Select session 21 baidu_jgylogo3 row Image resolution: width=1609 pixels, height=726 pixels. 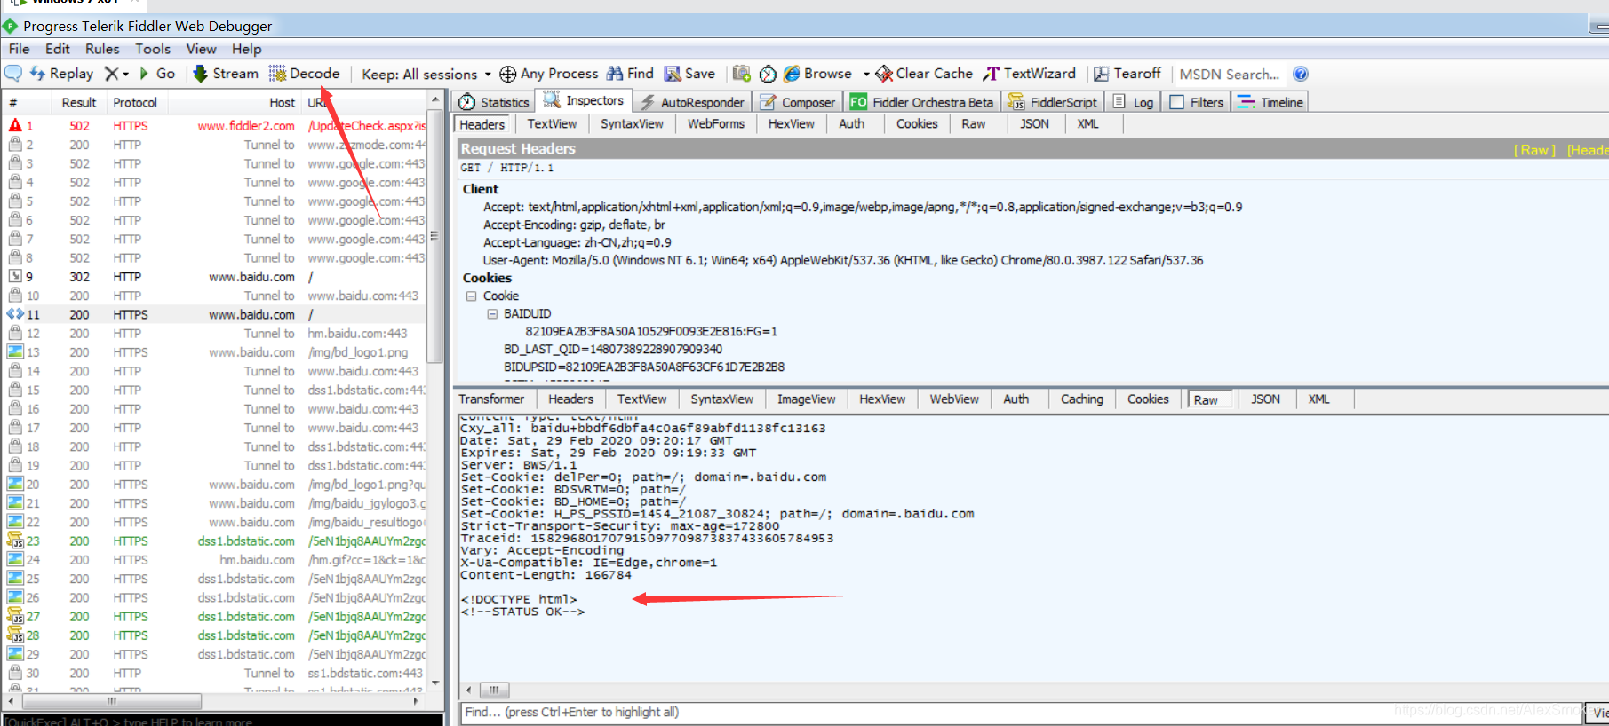click(215, 503)
